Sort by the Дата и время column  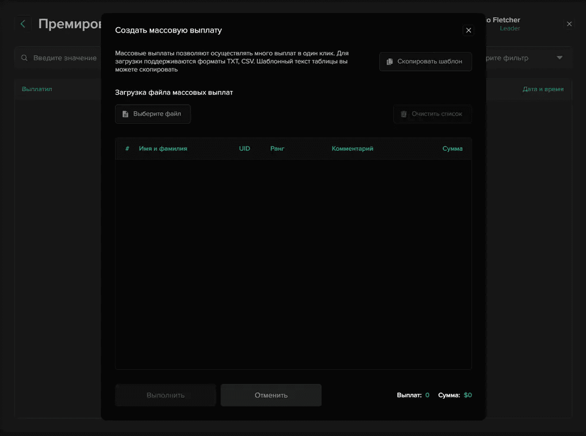(x=543, y=89)
